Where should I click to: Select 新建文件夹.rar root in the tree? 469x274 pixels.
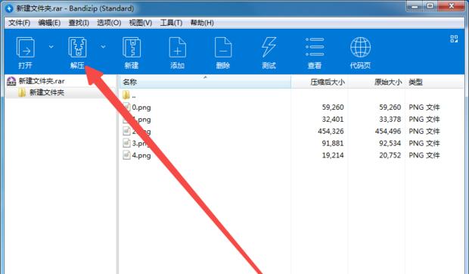click(x=42, y=81)
